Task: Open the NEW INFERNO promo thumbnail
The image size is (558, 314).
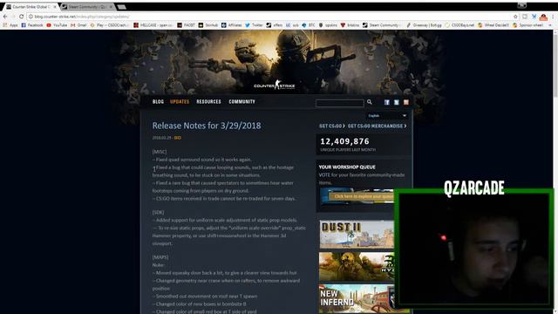Action: (357, 298)
